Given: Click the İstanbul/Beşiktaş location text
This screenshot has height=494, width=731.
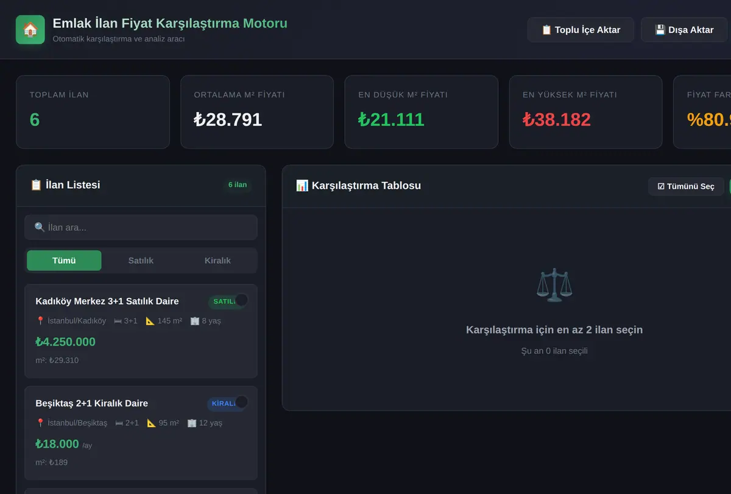Looking at the screenshot, I should [x=77, y=423].
